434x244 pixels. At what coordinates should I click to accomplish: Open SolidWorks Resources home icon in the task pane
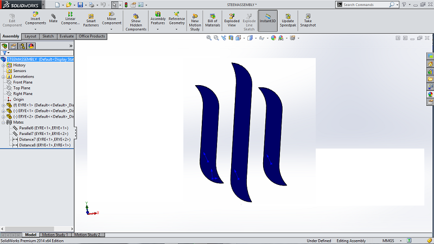(x=430, y=64)
